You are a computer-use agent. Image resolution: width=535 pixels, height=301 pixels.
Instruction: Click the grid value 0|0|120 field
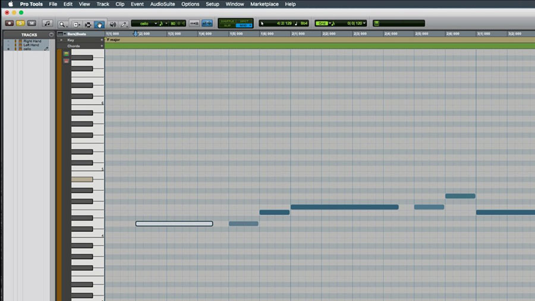tap(354, 23)
